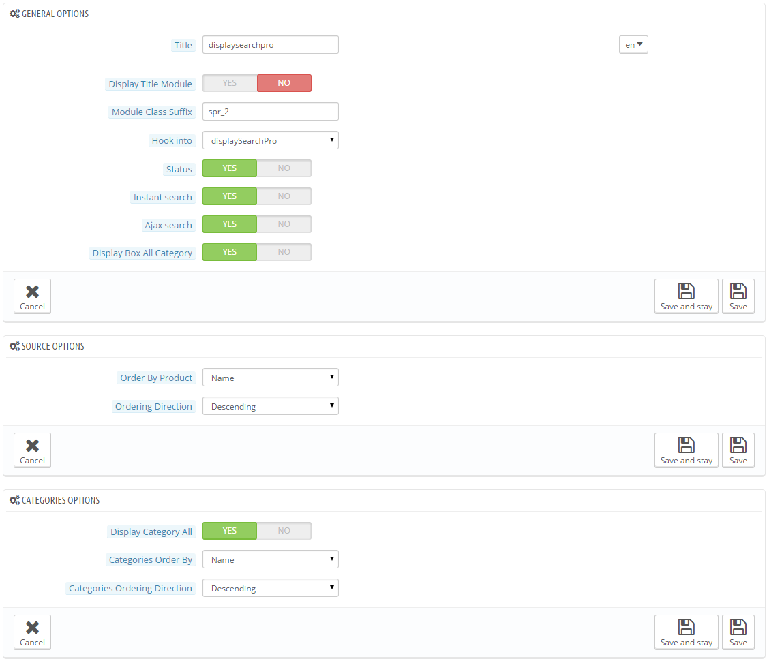Screen dimensions: 769x661
Task: Click the Cancel X icon in Source Options
Action: click(32, 446)
